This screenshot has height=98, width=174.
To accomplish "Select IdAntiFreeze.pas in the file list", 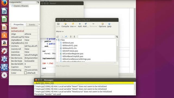I will [x=70, y=51].
